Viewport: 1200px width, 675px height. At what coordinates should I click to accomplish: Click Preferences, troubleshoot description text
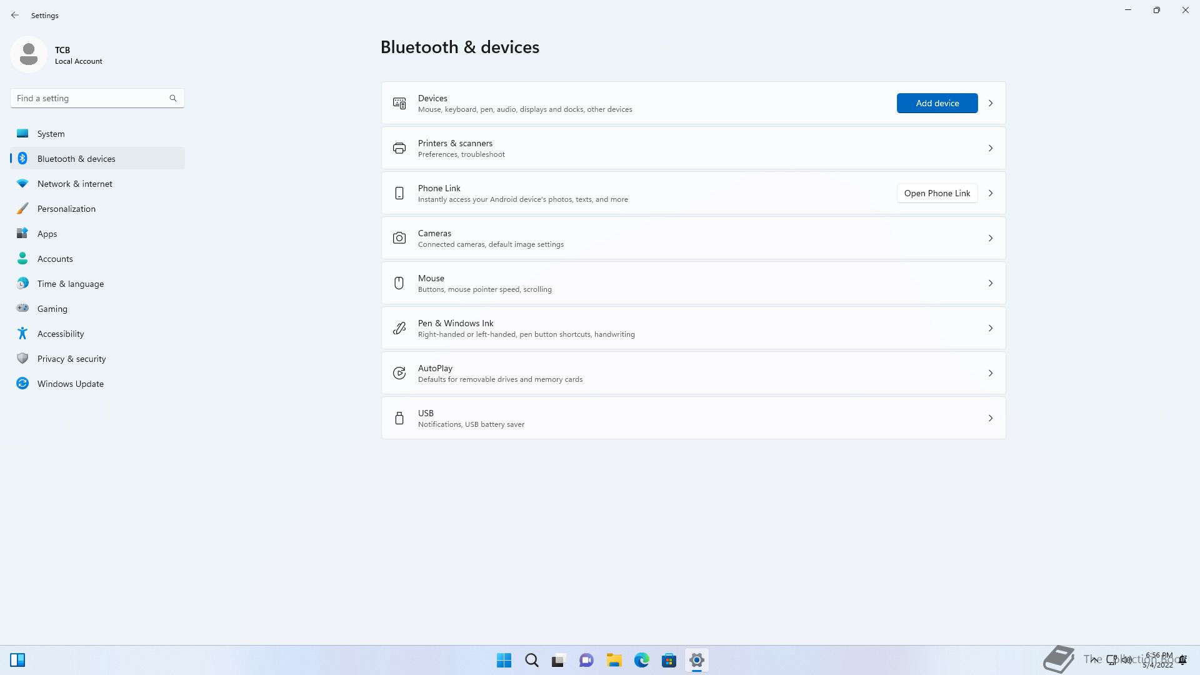[x=461, y=154]
